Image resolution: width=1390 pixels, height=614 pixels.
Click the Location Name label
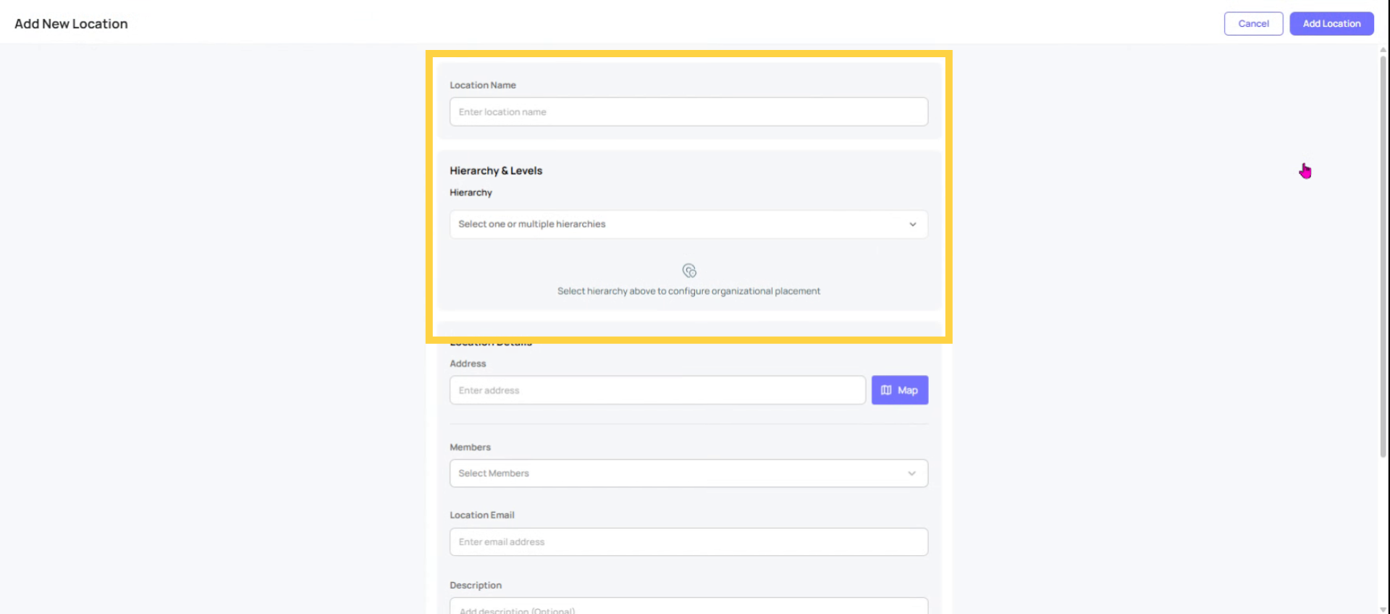tap(483, 85)
